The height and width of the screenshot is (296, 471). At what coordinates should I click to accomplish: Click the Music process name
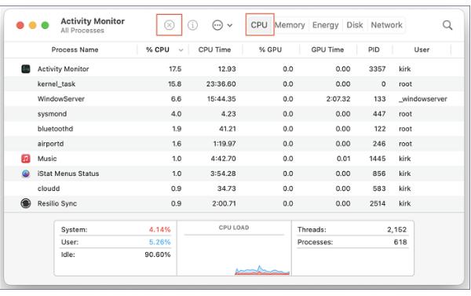tap(47, 159)
